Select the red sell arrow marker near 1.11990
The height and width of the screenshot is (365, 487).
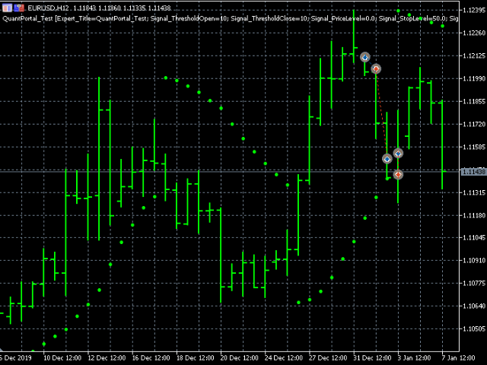pos(376,68)
